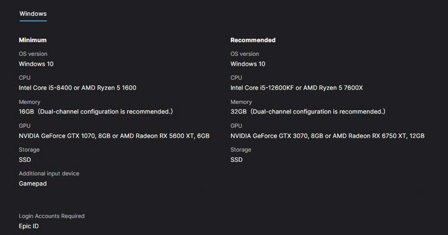The height and width of the screenshot is (235, 448).
Task: Click the Minimum heading
Action: point(32,40)
